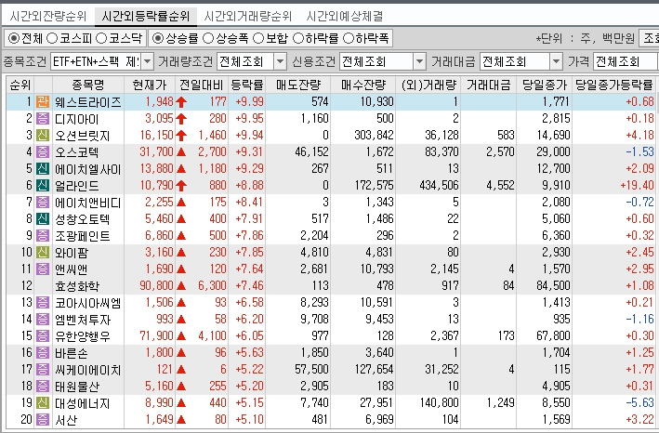
Task: Switch to 시간외잔량순위 tab
Action: tap(48, 17)
